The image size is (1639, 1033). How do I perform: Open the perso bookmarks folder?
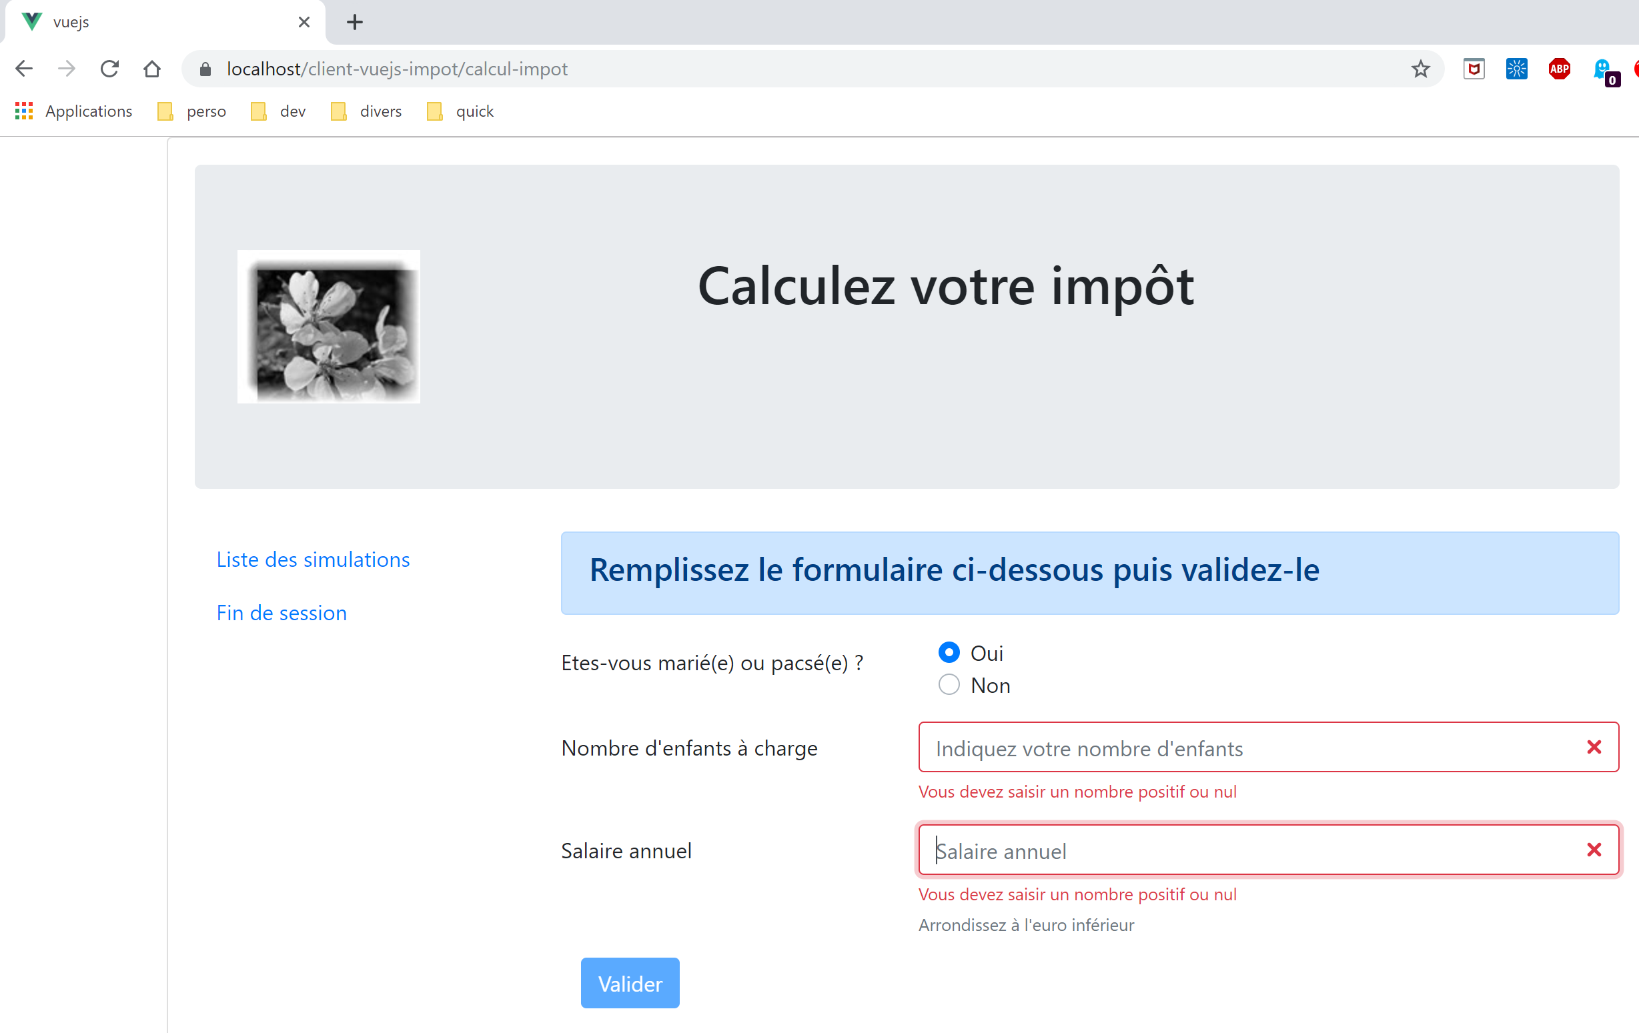coord(192,111)
